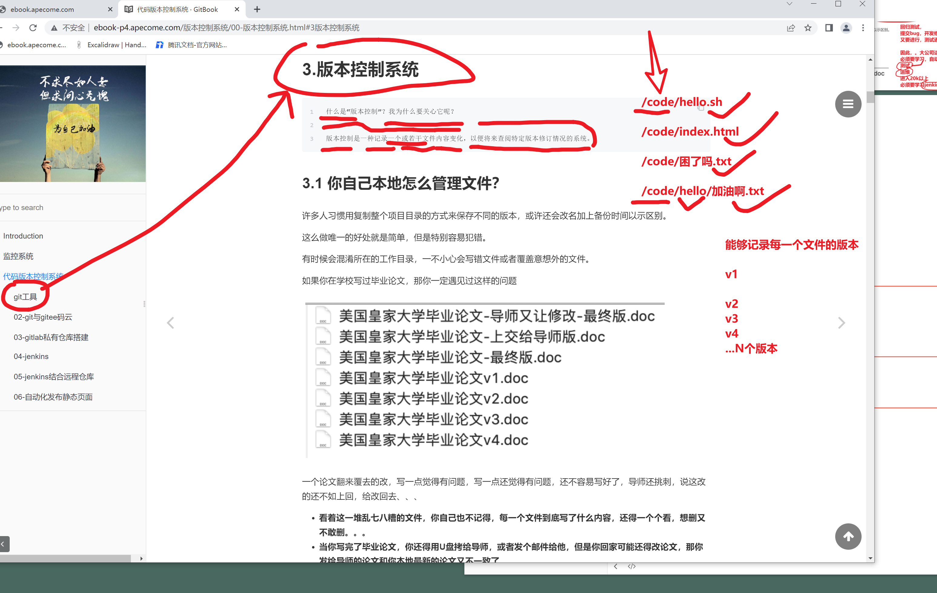The image size is (937, 593).
Task: Click the GitBook hamburger menu button
Action: point(848,104)
